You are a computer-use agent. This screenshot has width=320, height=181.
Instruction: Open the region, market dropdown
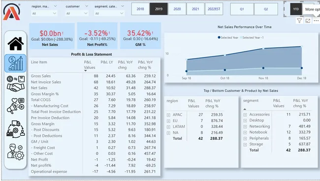[x=44, y=13]
